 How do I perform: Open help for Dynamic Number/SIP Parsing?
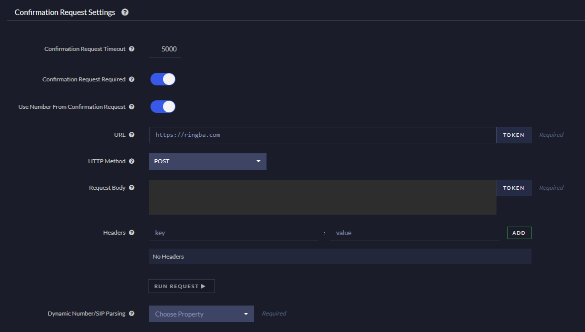(131, 313)
